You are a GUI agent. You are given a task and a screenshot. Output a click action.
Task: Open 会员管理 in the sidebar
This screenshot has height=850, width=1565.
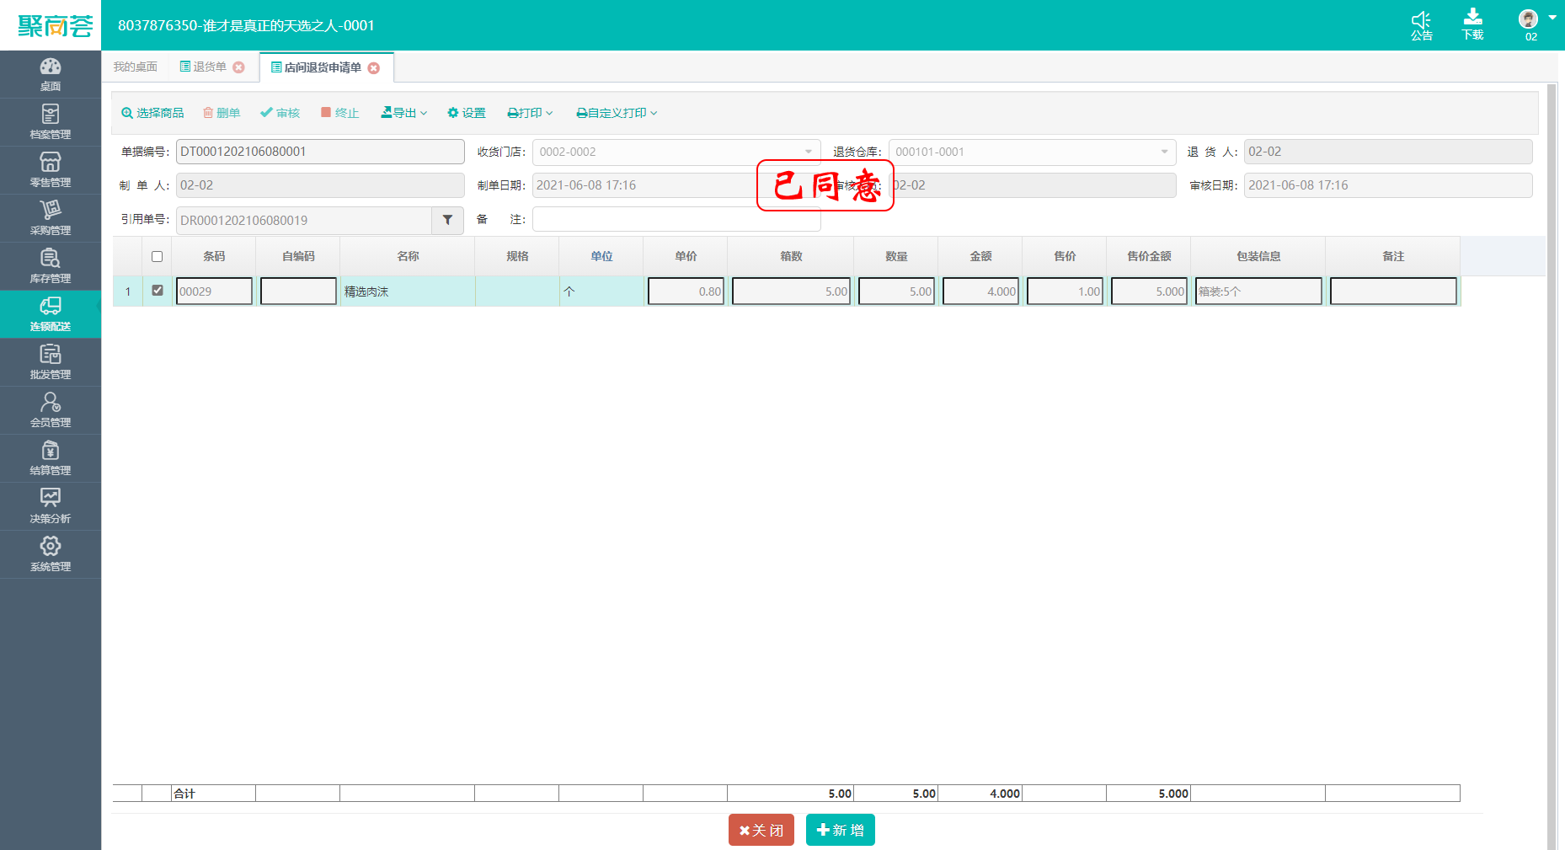coord(51,410)
